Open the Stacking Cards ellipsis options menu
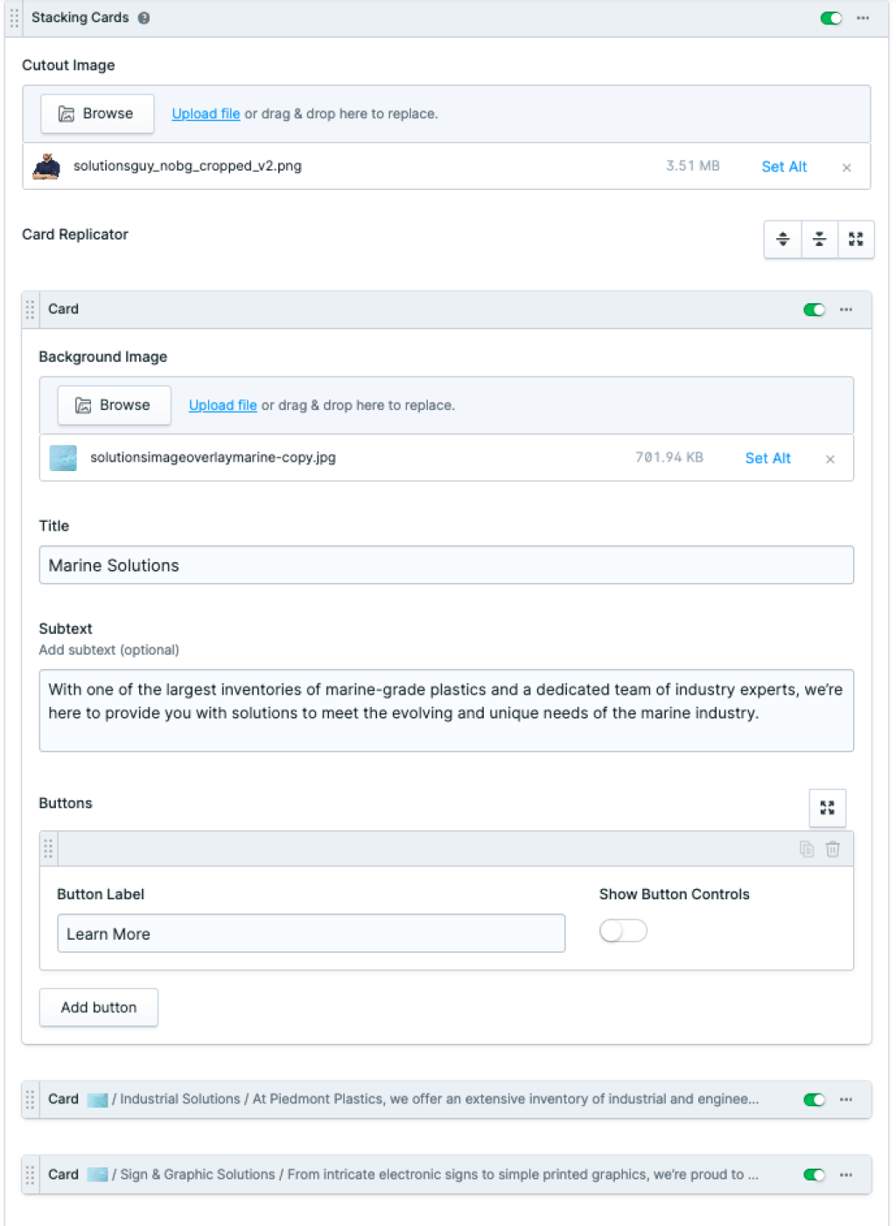The image size is (896, 1226). tap(863, 18)
